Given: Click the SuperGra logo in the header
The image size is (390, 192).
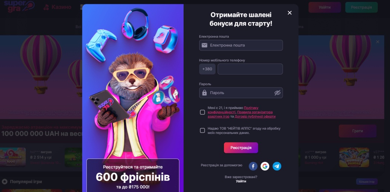Looking at the screenshot, I should (19, 6).
